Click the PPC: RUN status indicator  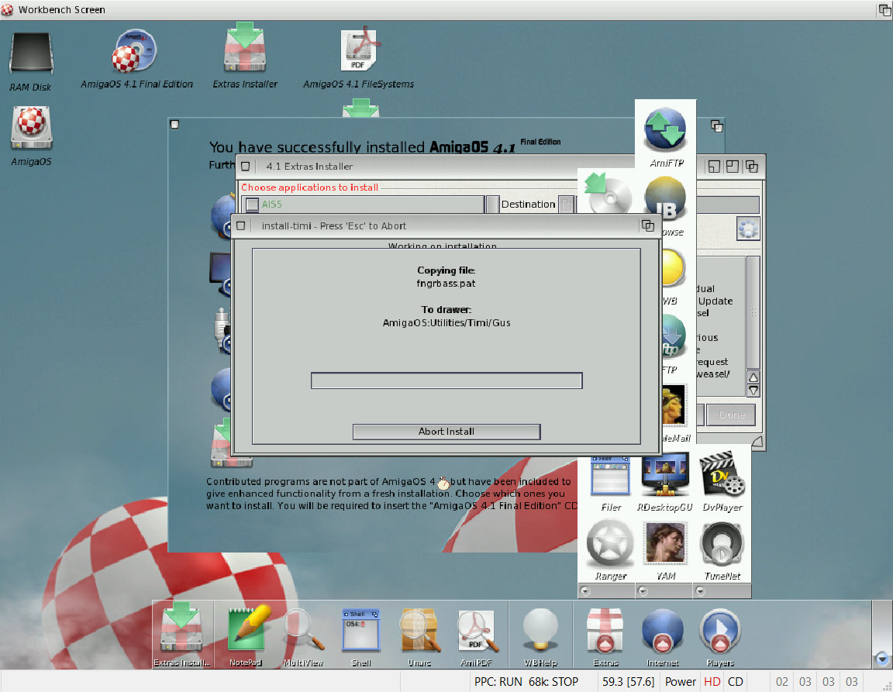[x=498, y=682]
